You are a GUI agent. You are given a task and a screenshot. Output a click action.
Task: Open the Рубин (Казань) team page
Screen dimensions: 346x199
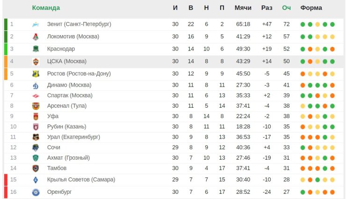coord(66,126)
